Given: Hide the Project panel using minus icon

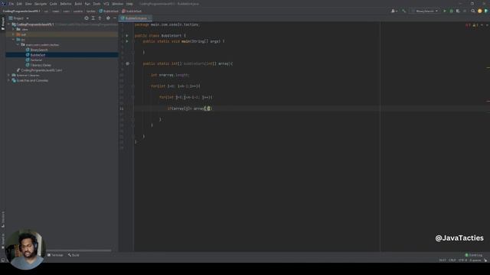Looking at the screenshot, I should [x=115, y=18].
